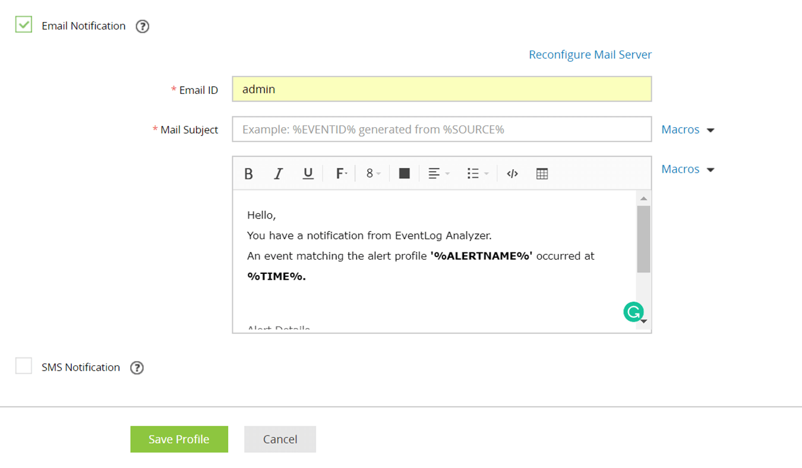The height and width of the screenshot is (468, 802).
Task: Open the text alignment dropdown
Action: 438,173
